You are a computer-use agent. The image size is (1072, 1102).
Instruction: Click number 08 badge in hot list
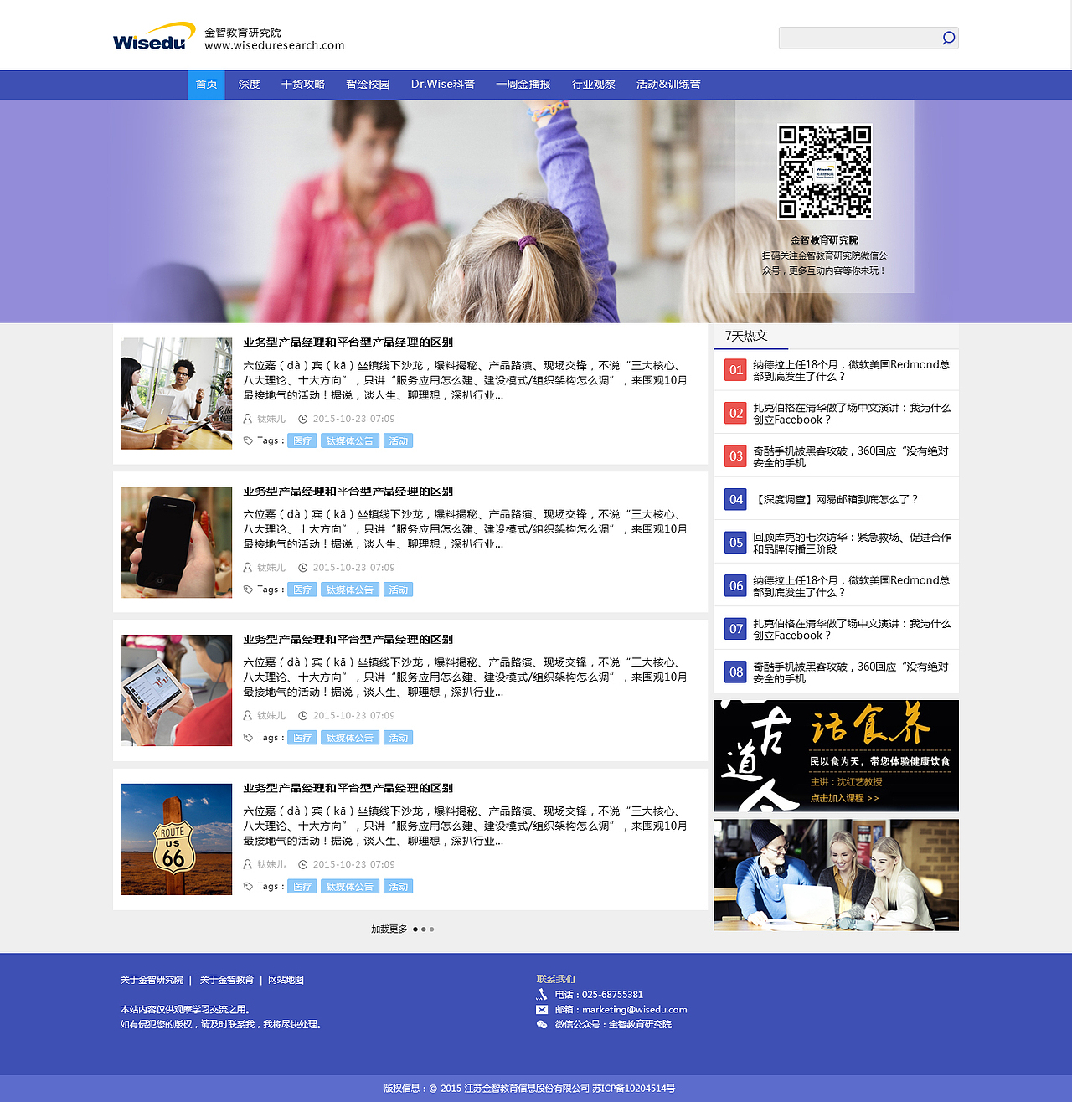pyautogui.click(x=735, y=672)
